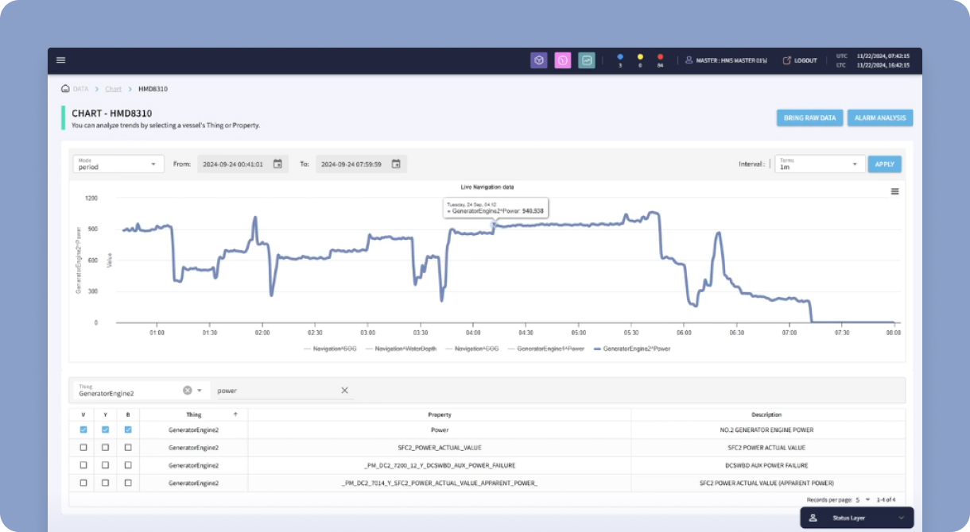Viewport: 970px width, 532px height.
Task: Check V box for SFC2_POWER_ACTUAL_VALUE row
Action: (83, 448)
